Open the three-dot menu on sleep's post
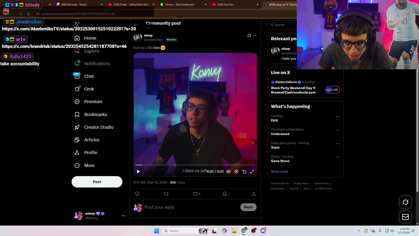Viewport: 419px width, 236px height. (x=255, y=35)
